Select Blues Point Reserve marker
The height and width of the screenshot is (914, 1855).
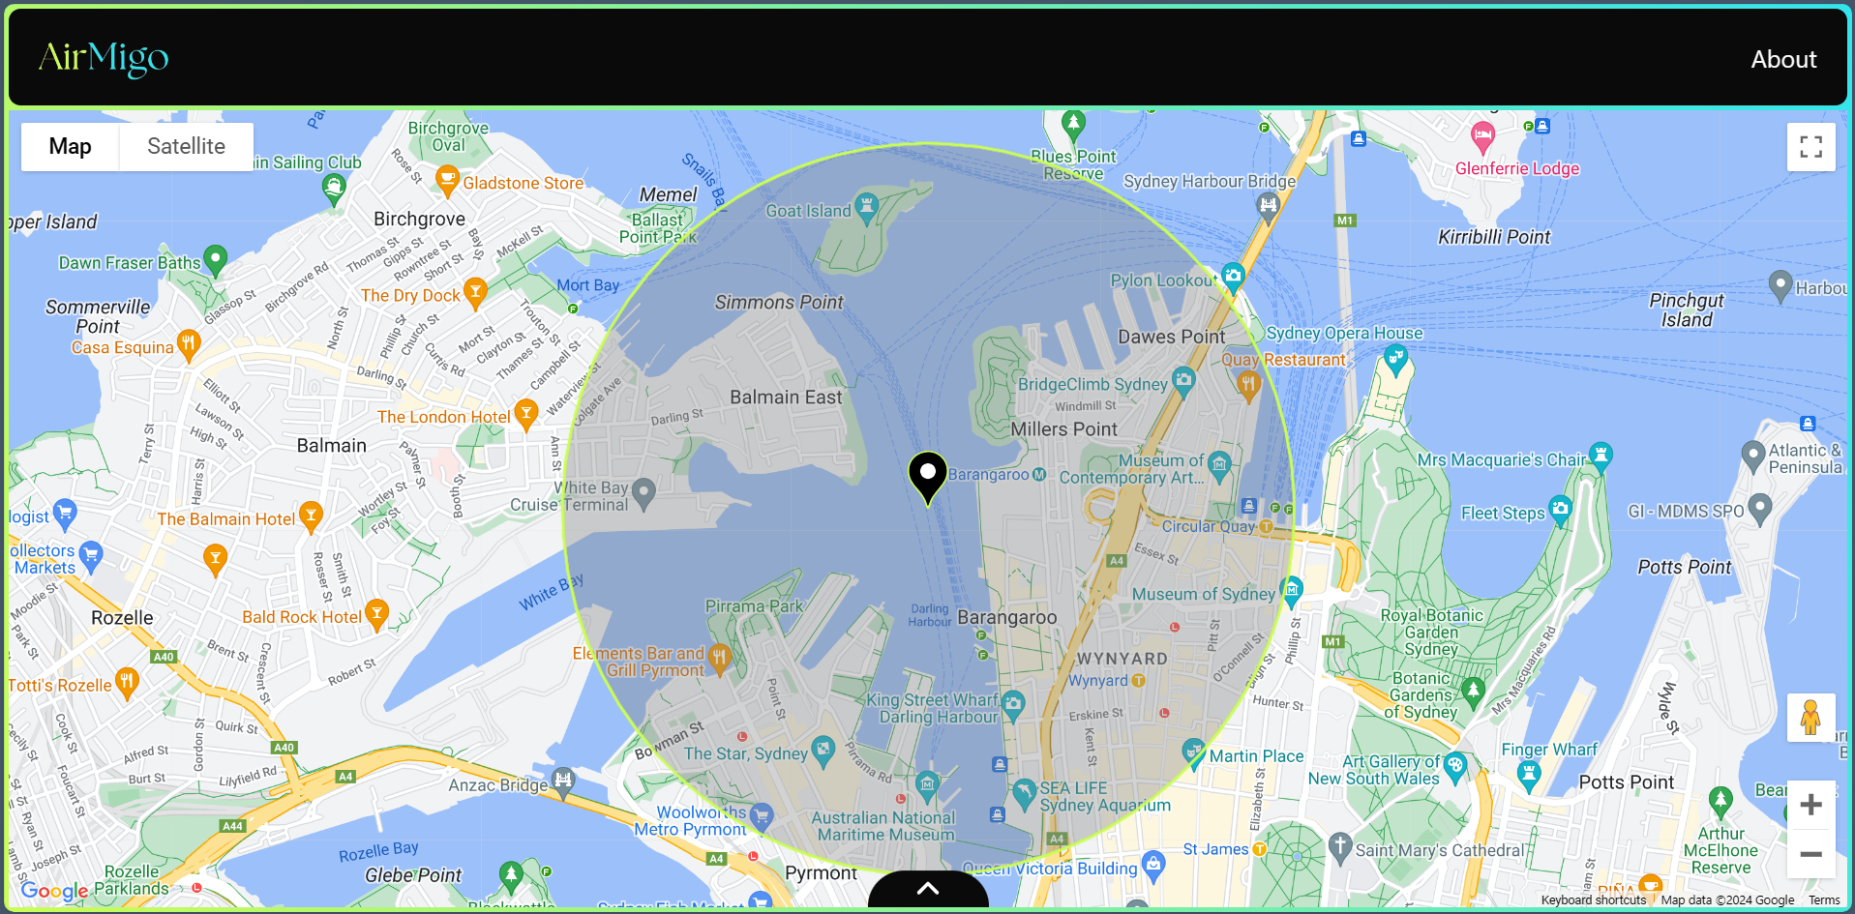pos(1072,125)
